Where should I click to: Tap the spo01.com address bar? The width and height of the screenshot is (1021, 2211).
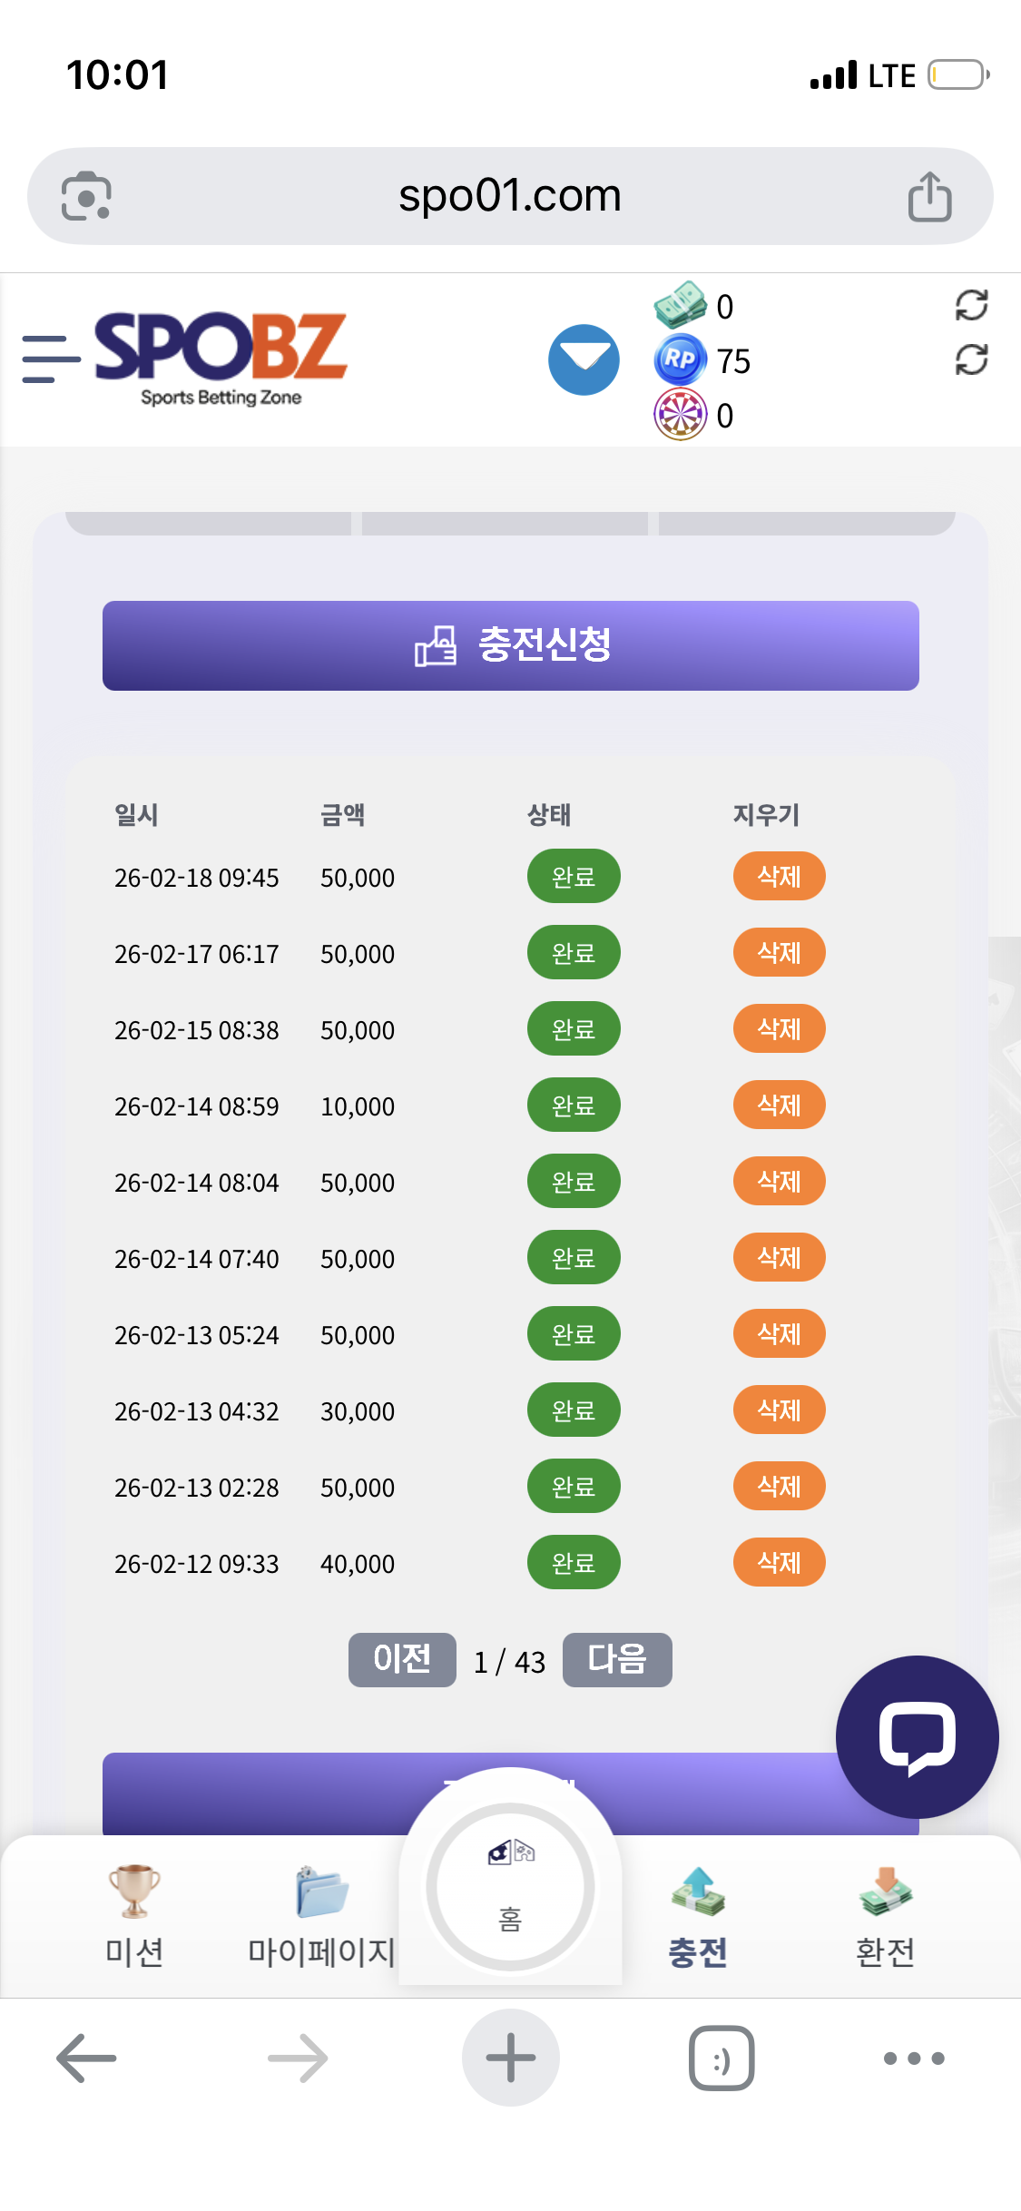coord(509,196)
